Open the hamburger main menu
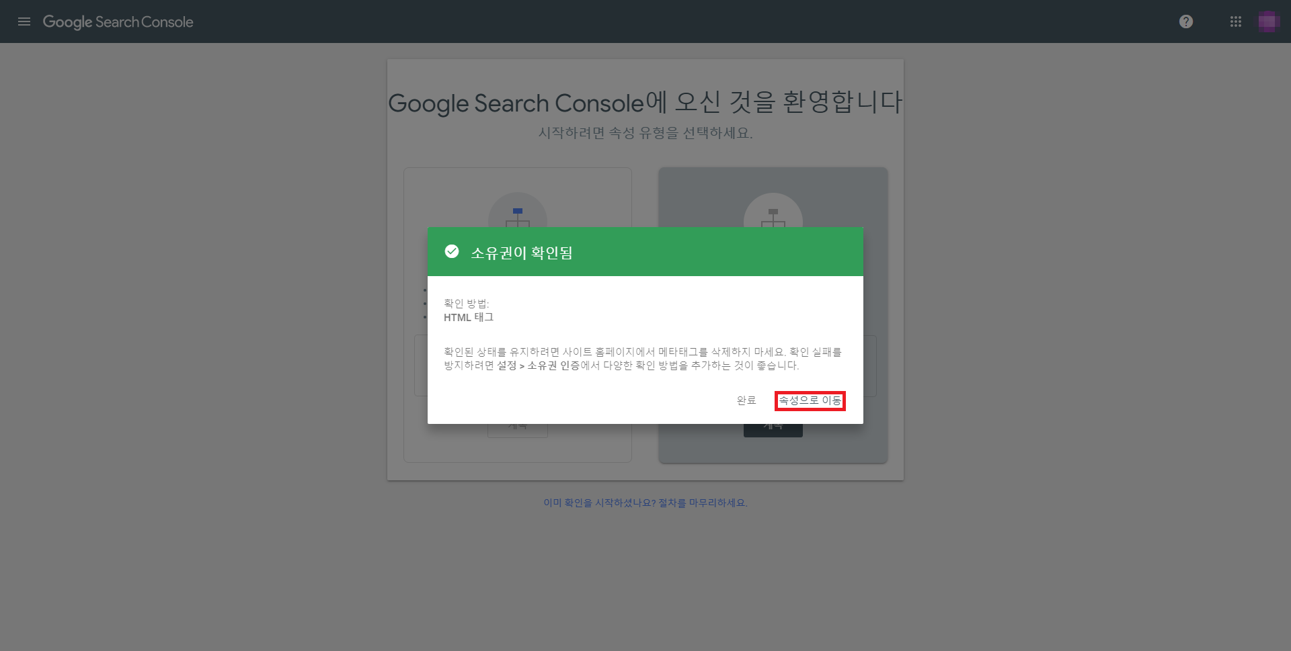This screenshot has width=1291, height=651. (24, 21)
